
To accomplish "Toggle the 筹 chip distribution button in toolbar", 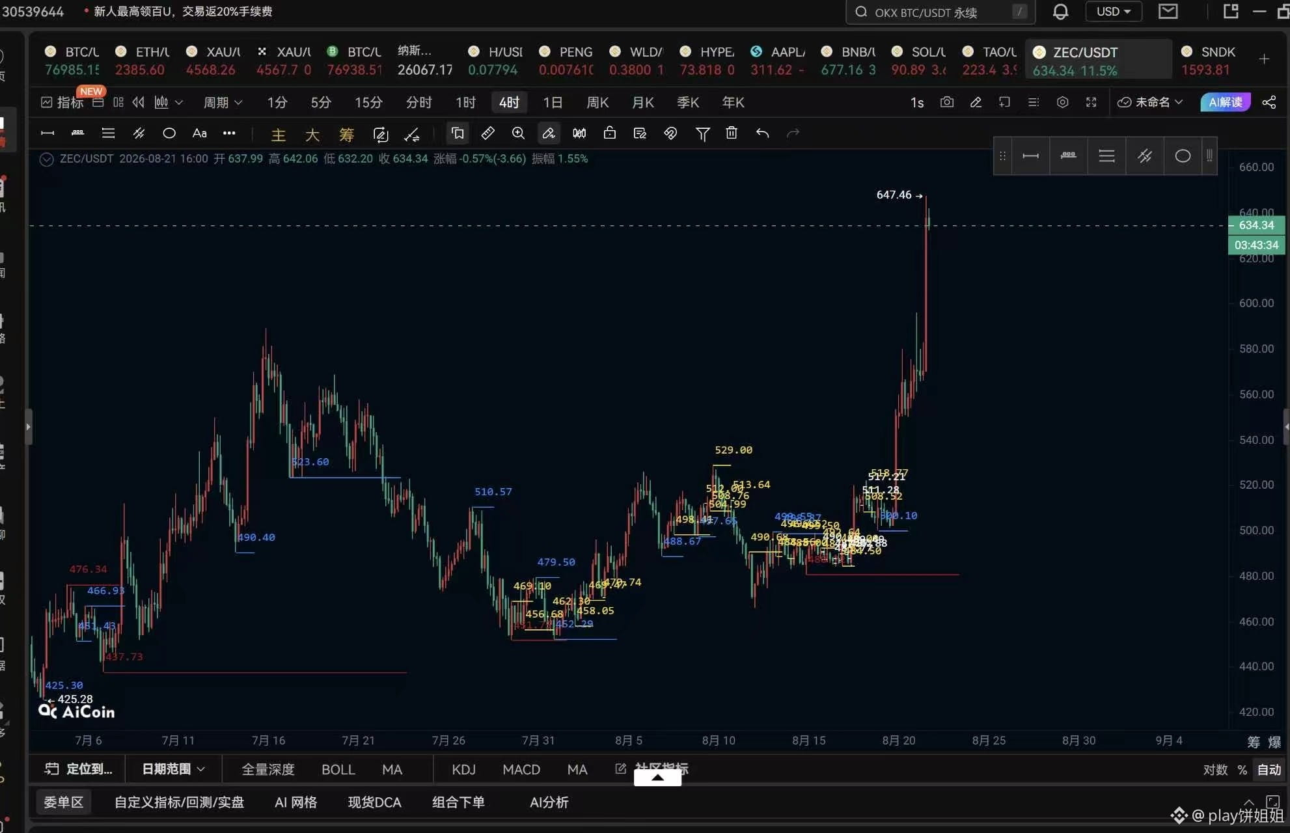I will pos(346,134).
